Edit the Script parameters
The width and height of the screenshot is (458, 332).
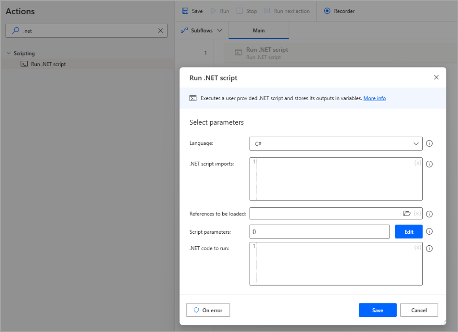[408, 231]
